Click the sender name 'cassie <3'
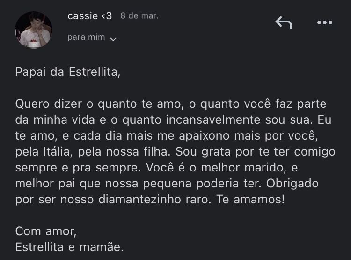The height and width of the screenshot is (260, 351). coord(90,16)
